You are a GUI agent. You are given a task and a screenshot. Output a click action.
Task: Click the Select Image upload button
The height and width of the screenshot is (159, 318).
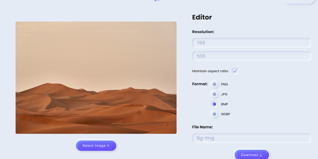click(96, 146)
